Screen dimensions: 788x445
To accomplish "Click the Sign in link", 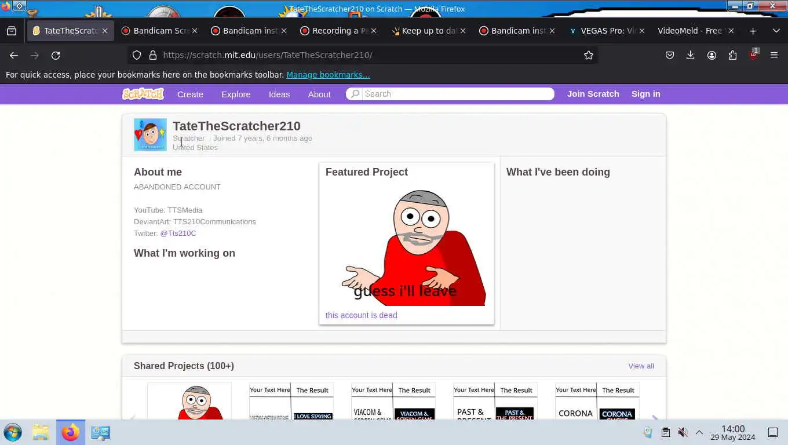I will (x=645, y=94).
